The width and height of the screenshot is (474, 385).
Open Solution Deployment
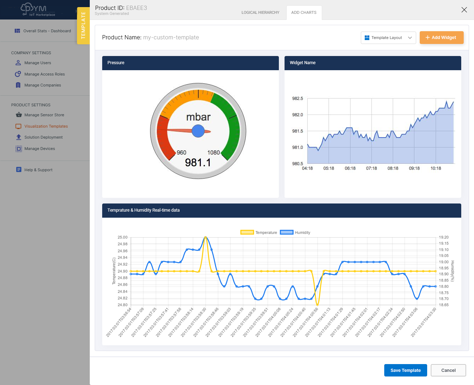44,137
